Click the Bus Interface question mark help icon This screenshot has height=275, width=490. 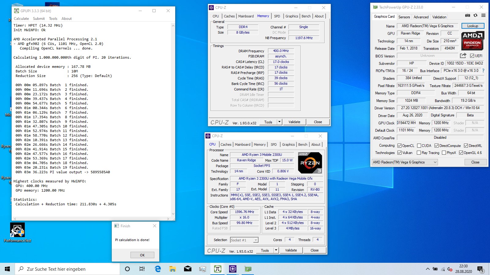[x=483, y=71]
